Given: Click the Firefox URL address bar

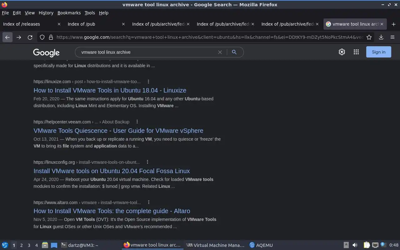Looking at the screenshot, I should click(x=209, y=37).
